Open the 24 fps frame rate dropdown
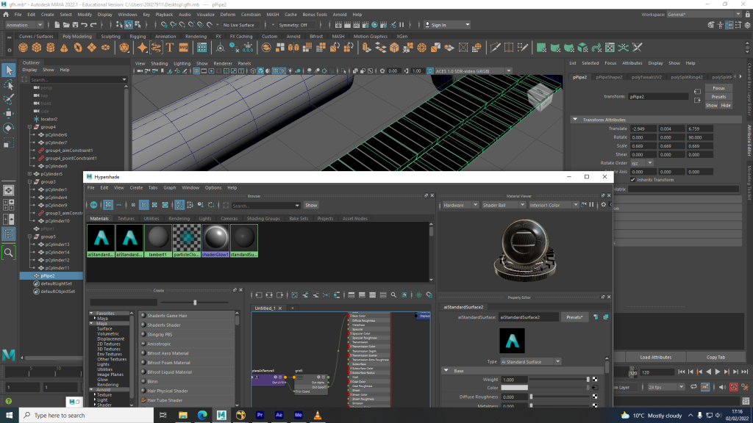This screenshot has width=753, height=423. (x=665, y=387)
